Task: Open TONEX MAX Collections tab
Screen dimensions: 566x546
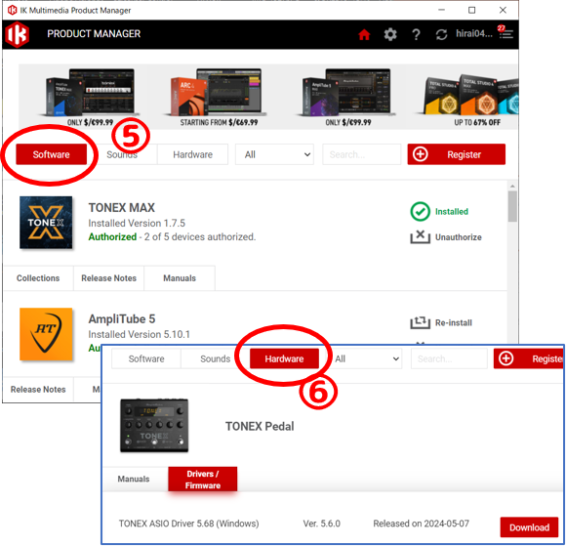Action: [38, 277]
